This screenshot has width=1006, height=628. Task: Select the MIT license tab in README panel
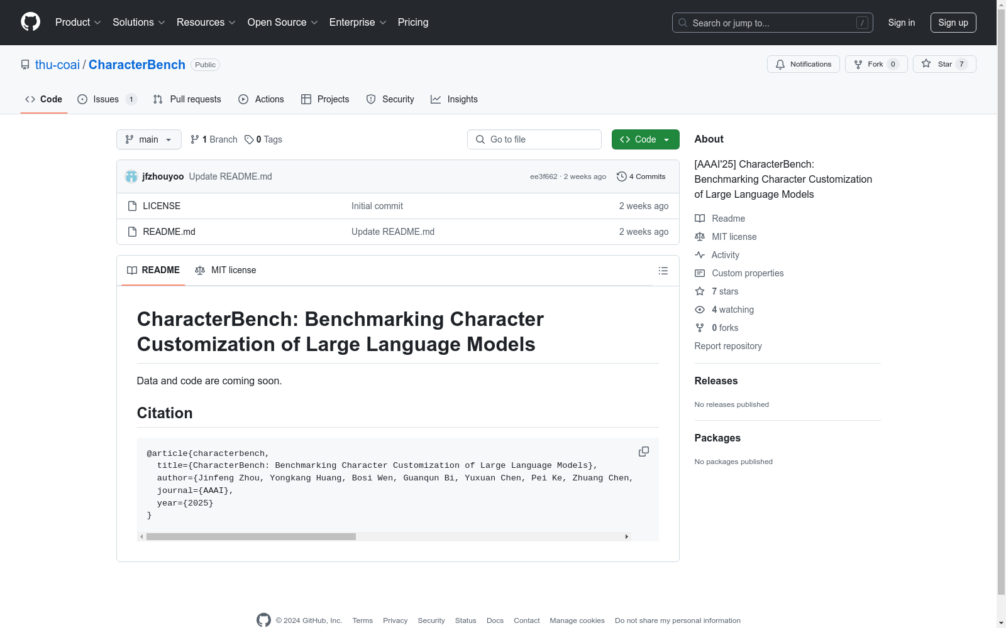pyautogui.click(x=226, y=270)
